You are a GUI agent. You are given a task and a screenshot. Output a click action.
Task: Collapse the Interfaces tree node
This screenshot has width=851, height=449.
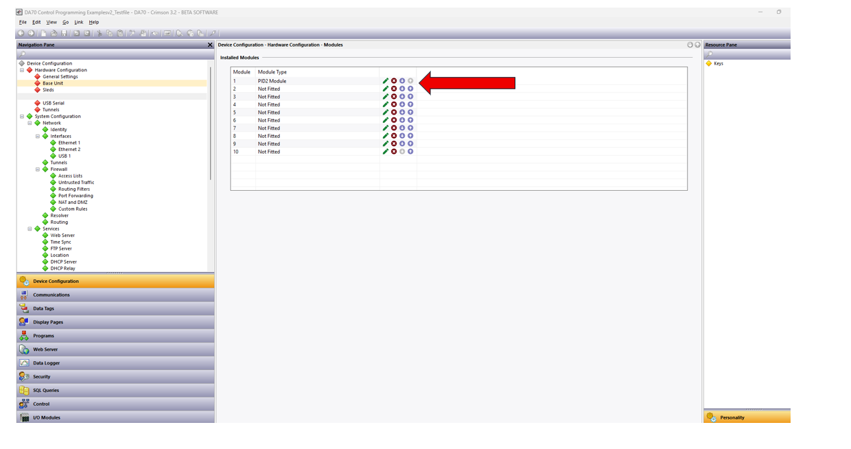tap(38, 136)
